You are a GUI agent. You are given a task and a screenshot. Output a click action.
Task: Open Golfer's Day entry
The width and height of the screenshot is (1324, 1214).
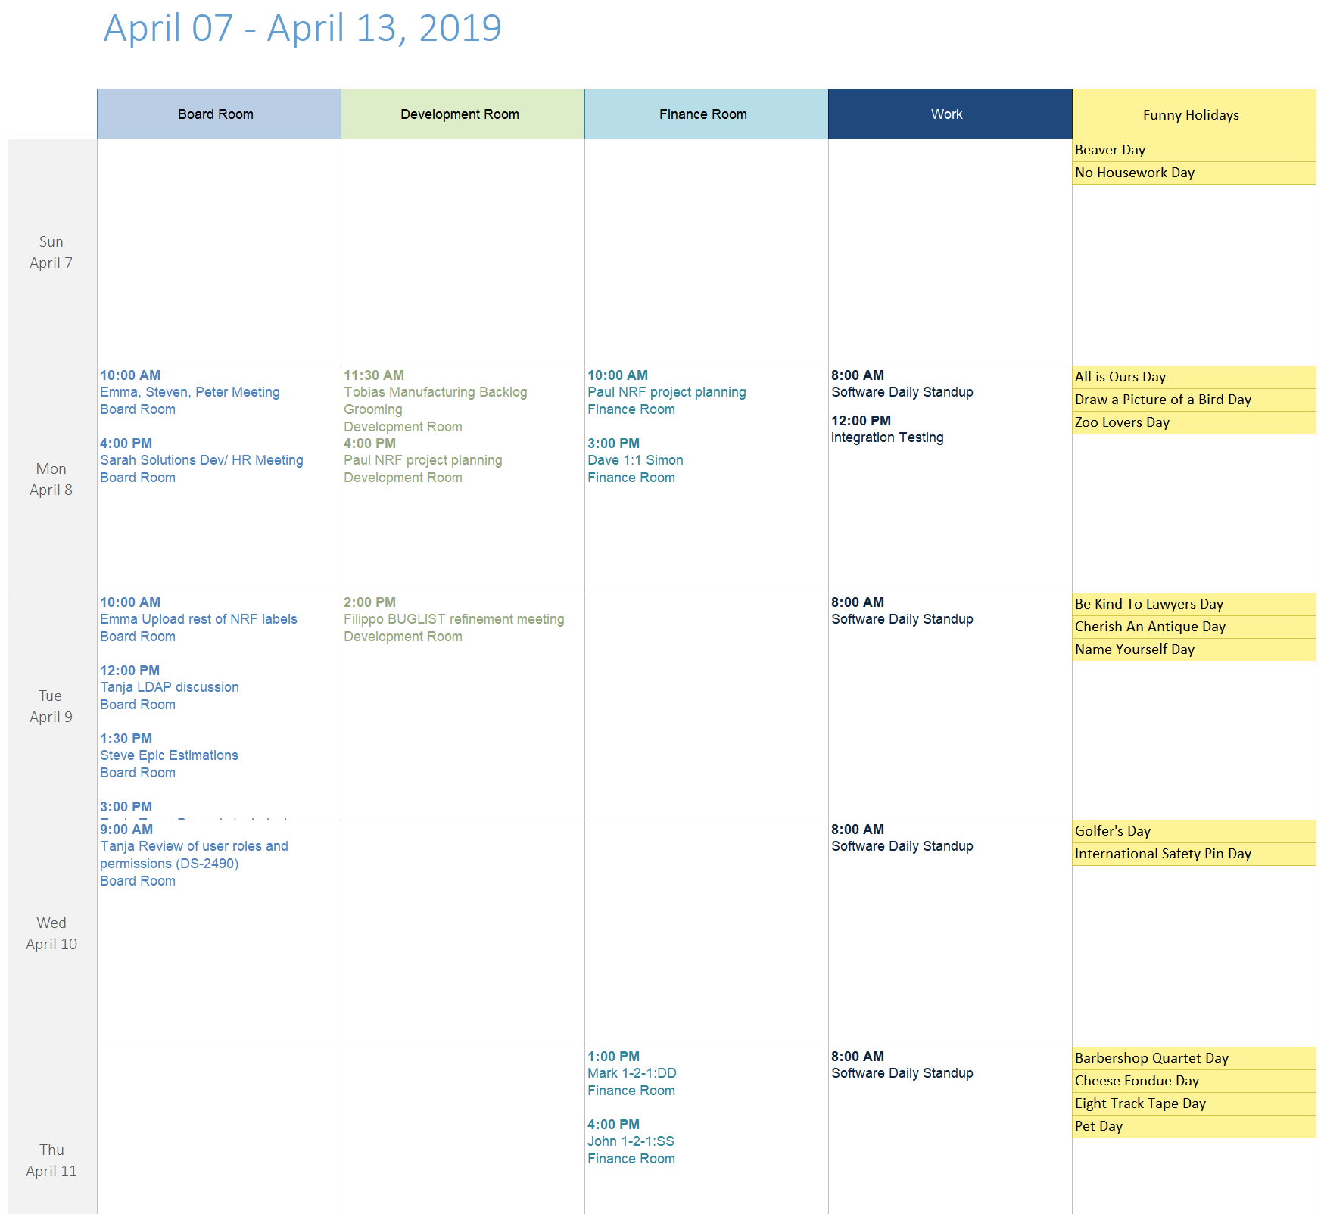(1194, 831)
